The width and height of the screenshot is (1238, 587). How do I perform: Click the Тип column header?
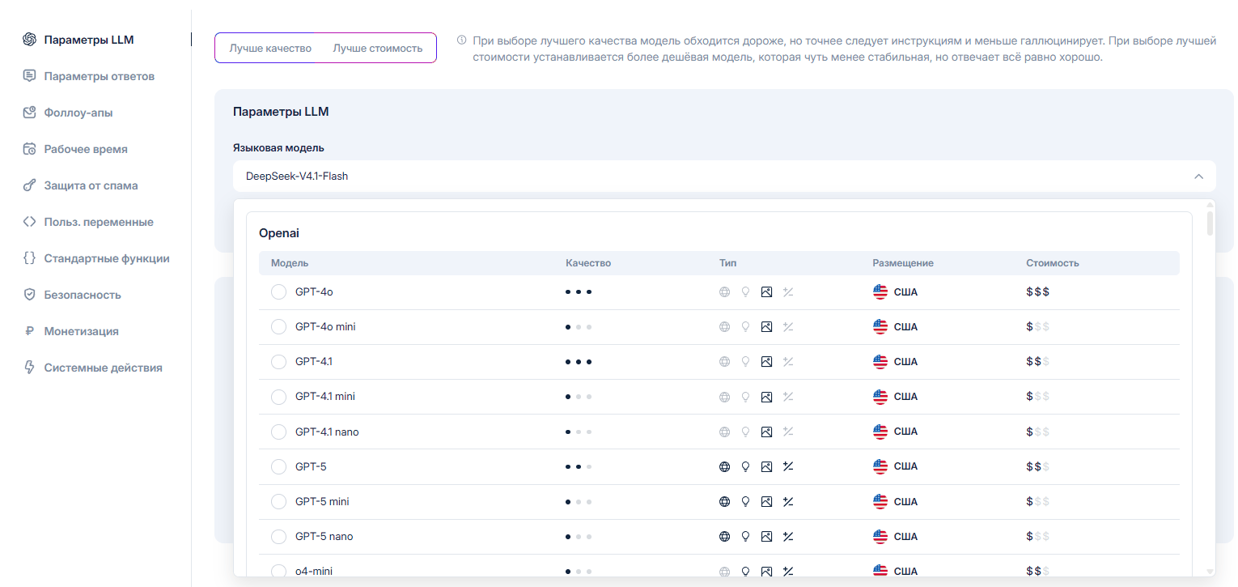click(x=728, y=263)
